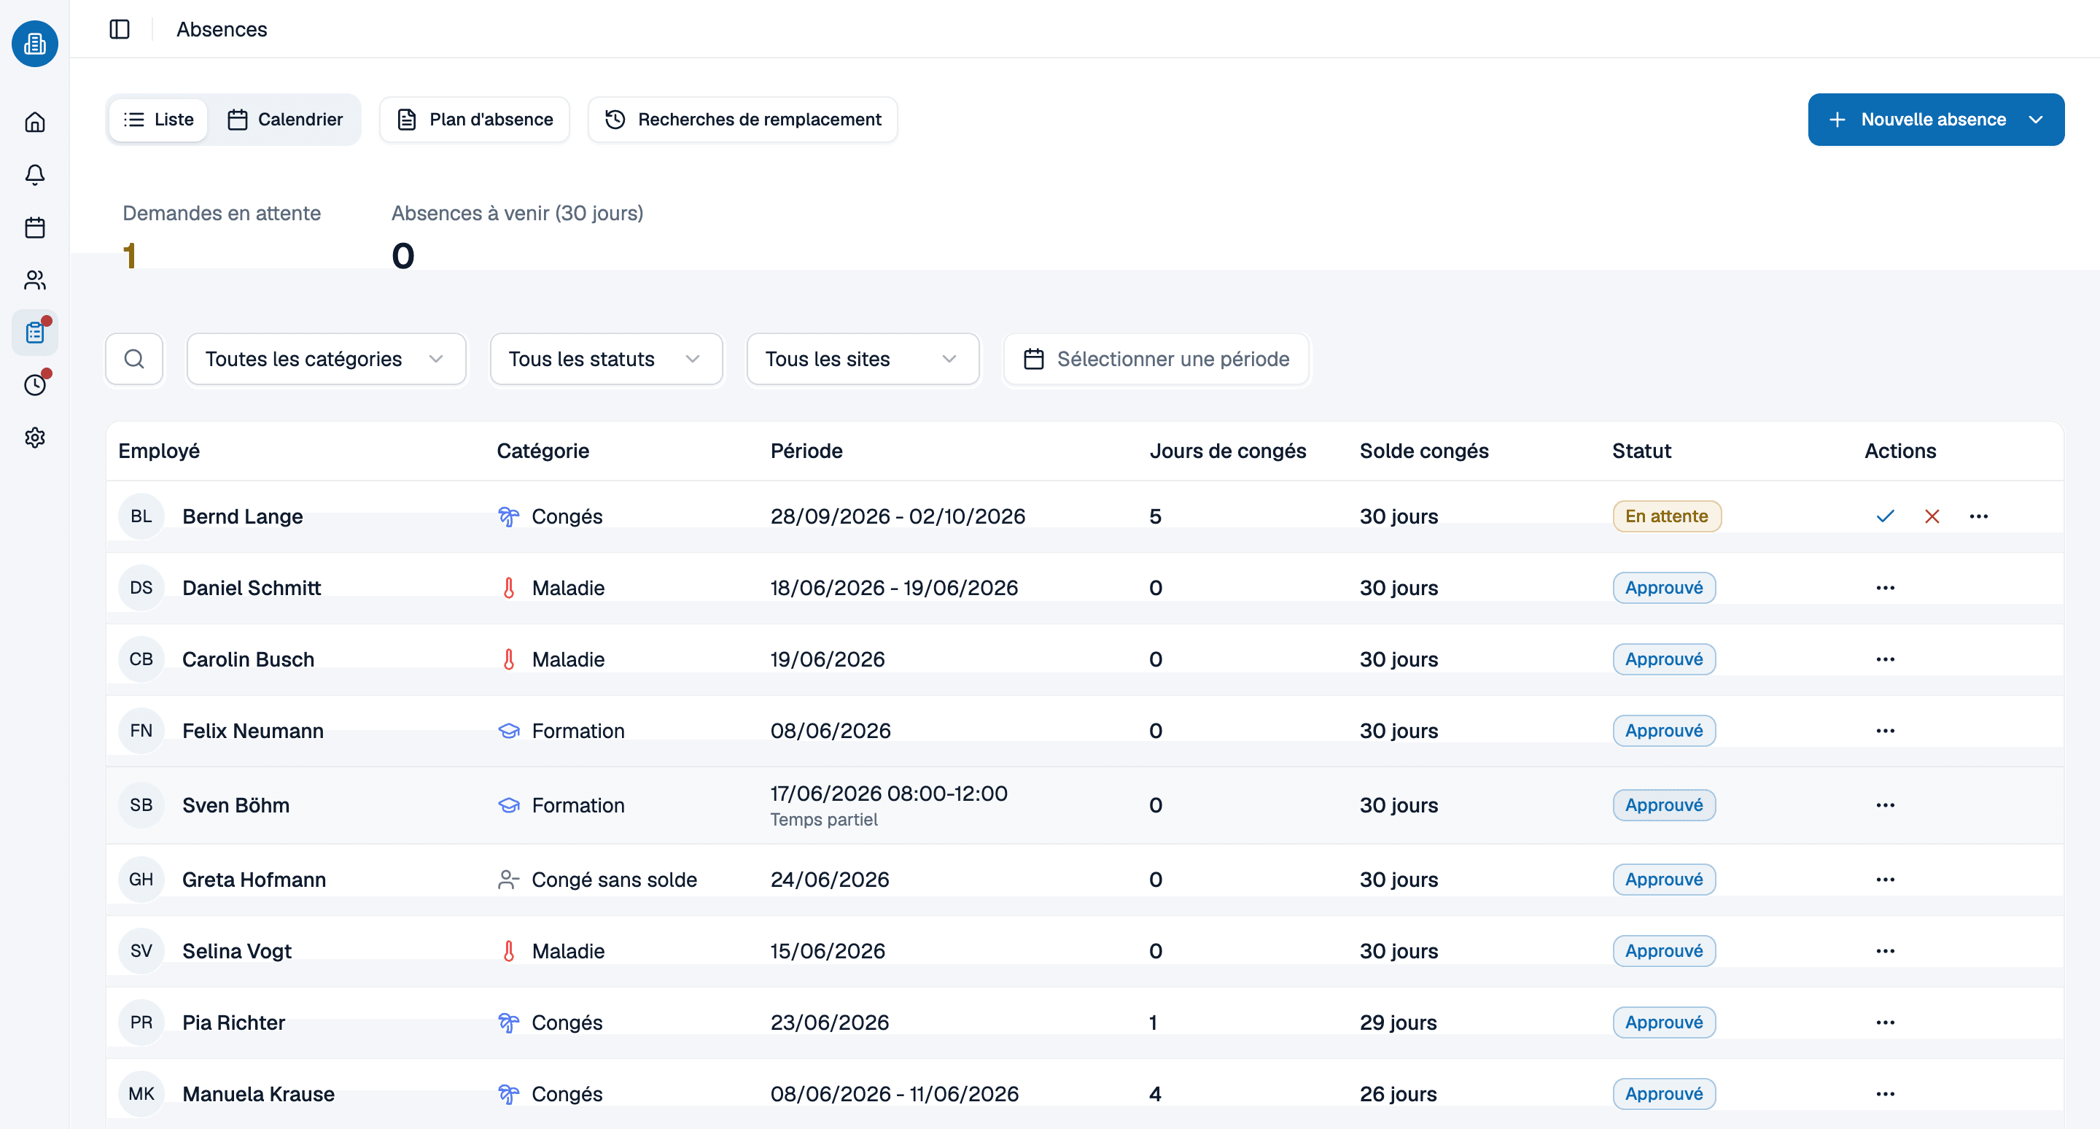
Task: Click the GH avatar for Greta Hofmann
Action: (141, 880)
